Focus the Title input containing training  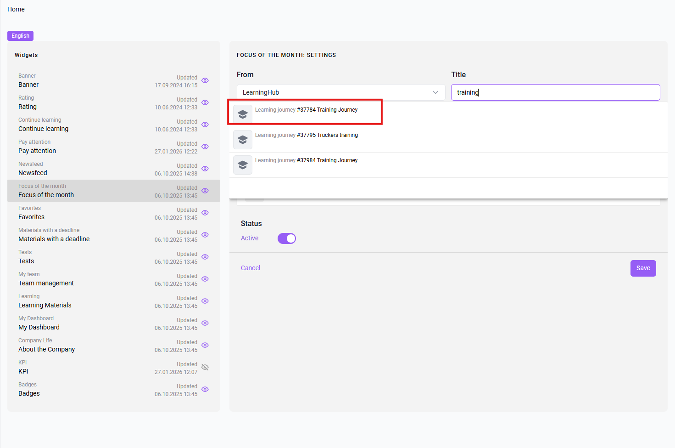[556, 92]
